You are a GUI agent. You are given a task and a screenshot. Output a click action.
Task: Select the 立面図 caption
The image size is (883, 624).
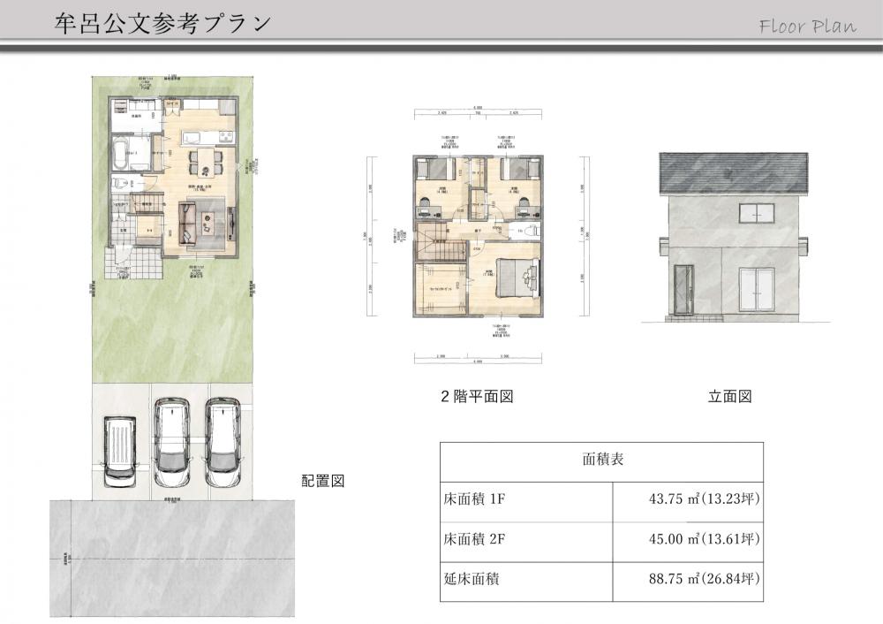(729, 397)
